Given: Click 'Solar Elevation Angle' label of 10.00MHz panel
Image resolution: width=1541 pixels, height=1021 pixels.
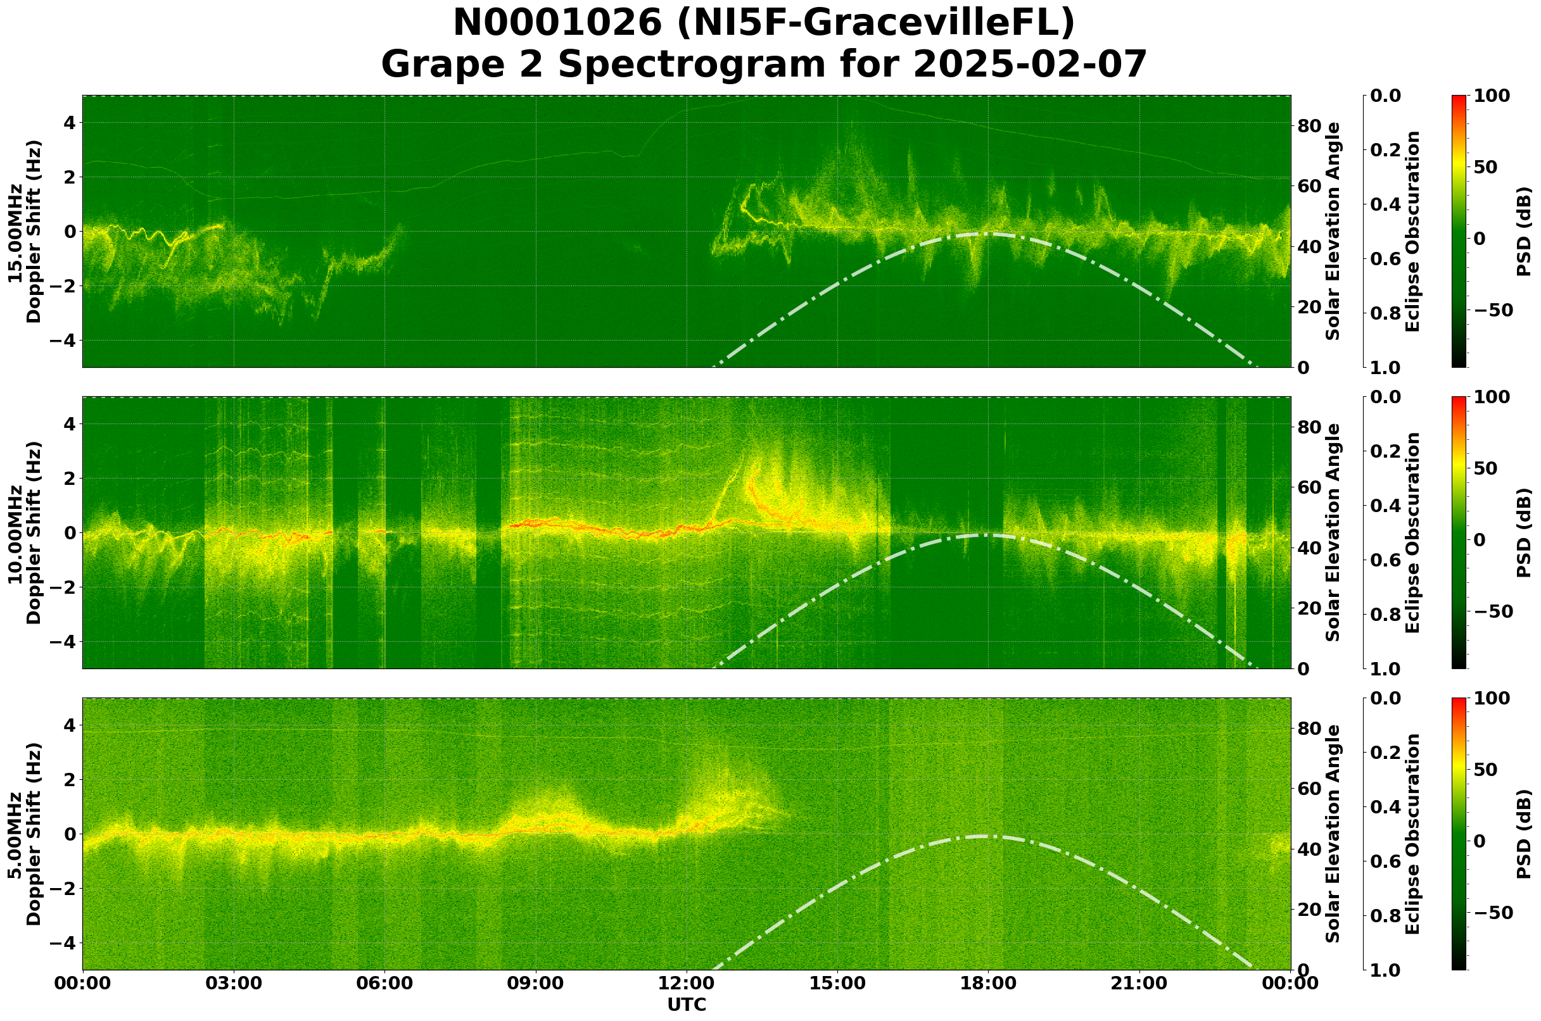Looking at the screenshot, I should pos(1334,532).
